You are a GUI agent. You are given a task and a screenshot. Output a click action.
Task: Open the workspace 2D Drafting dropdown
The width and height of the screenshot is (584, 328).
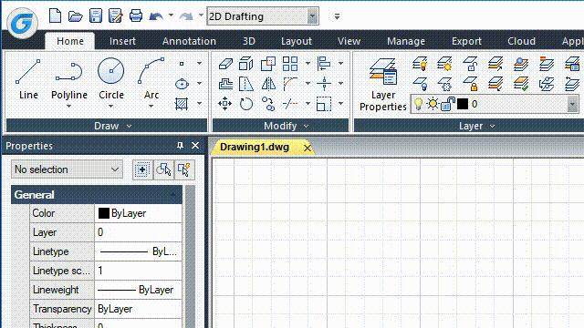pos(312,16)
